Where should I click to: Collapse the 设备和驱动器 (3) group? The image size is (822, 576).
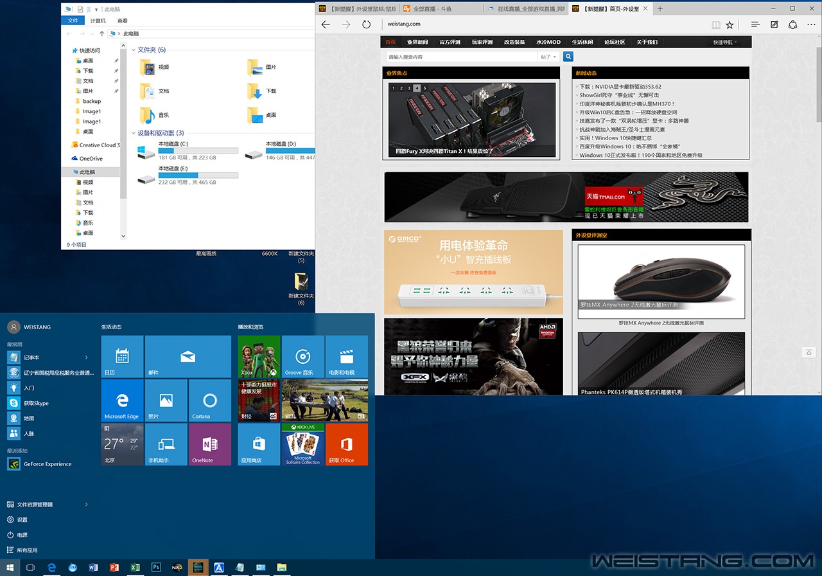134,133
